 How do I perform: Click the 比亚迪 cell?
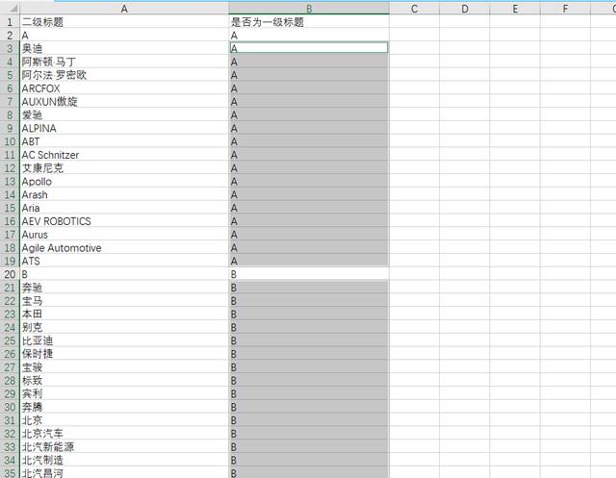point(124,340)
